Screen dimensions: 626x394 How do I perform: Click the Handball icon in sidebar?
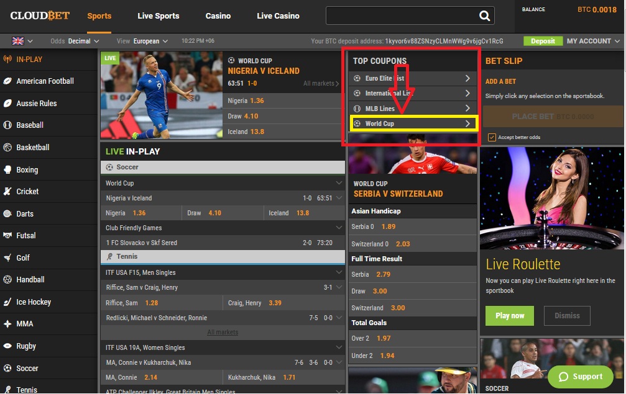(7, 280)
